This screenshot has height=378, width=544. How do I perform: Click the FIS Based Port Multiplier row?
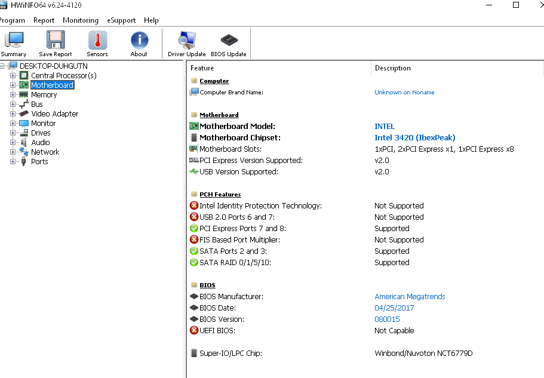[x=365, y=239]
